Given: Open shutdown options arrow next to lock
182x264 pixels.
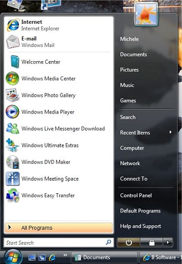Looking at the screenshot, I should click(x=168, y=243).
